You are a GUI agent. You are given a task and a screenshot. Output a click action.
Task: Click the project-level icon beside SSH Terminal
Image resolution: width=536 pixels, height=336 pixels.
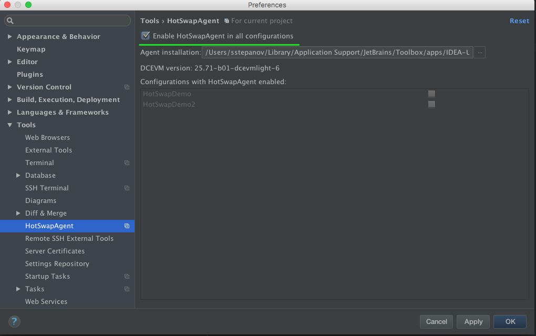tap(127, 188)
